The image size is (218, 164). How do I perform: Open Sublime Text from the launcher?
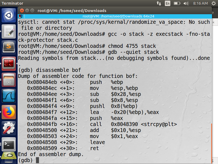click(8, 48)
